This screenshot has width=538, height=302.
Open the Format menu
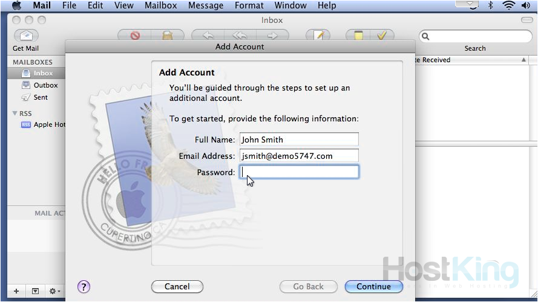click(249, 5)
